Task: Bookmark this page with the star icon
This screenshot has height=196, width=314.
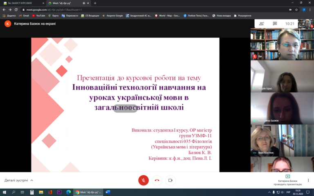Action: [296, 10]
